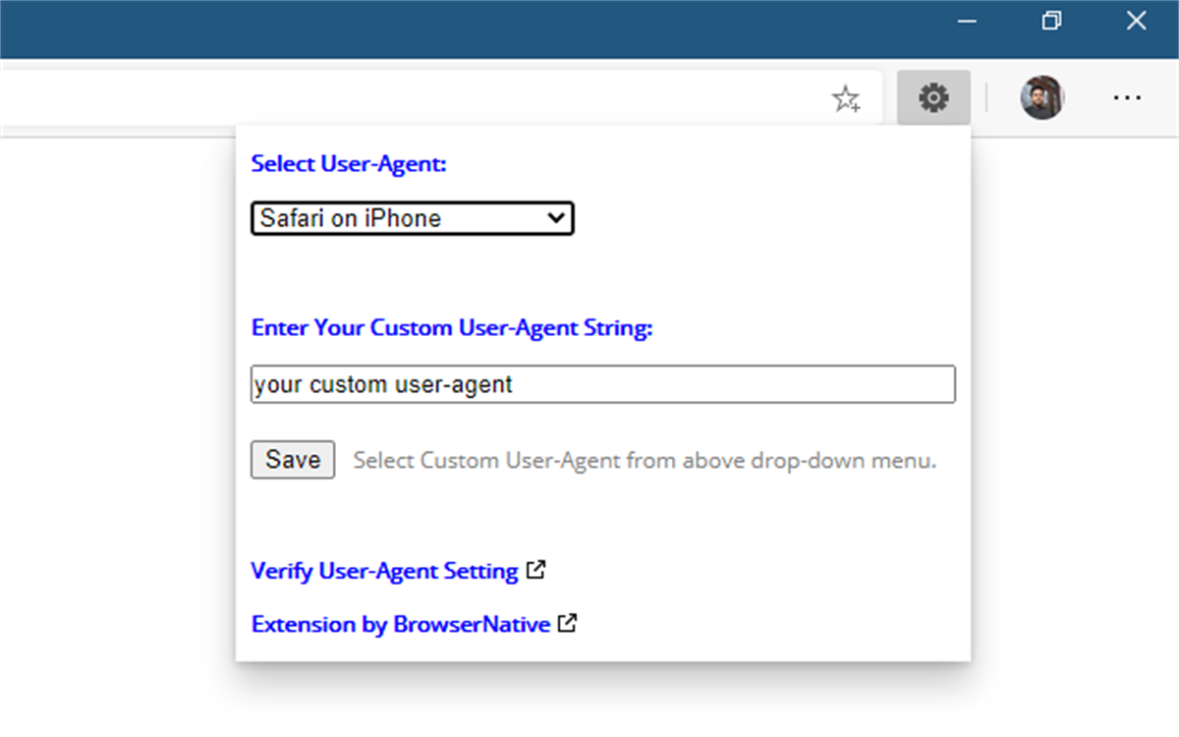Visit the Extension by BrowserNative page

tap(400, 624)
